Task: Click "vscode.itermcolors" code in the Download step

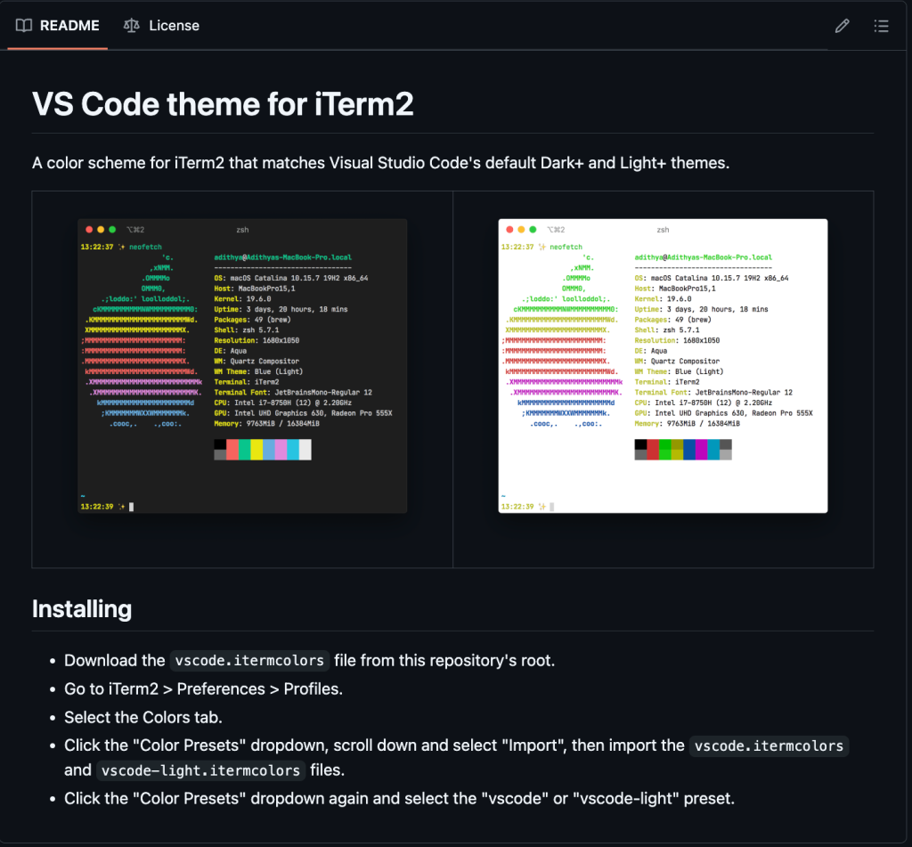Action: [x=249, y=661]
